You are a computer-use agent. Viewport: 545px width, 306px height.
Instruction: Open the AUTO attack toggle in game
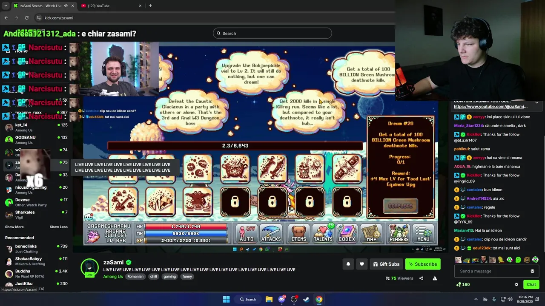point(247,233)
